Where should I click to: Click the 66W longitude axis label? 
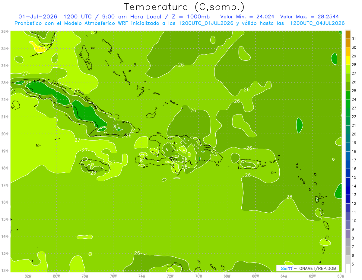coord(256,276)
